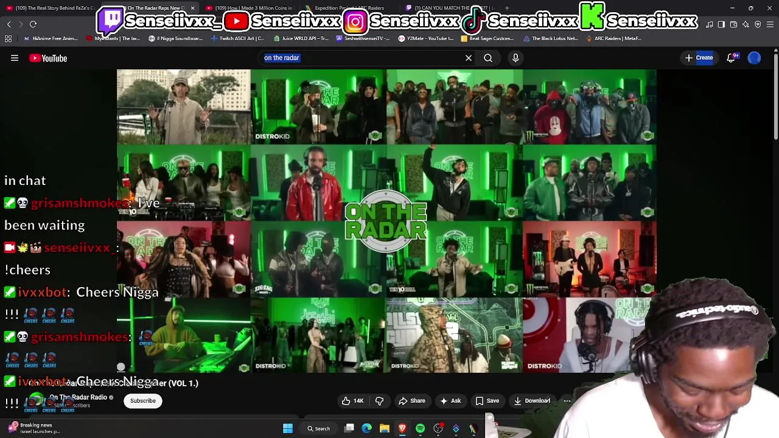Screen dimensions: 779x438
Task: Open the Breaking news taskbar widget
Action: tap(32, 428)
